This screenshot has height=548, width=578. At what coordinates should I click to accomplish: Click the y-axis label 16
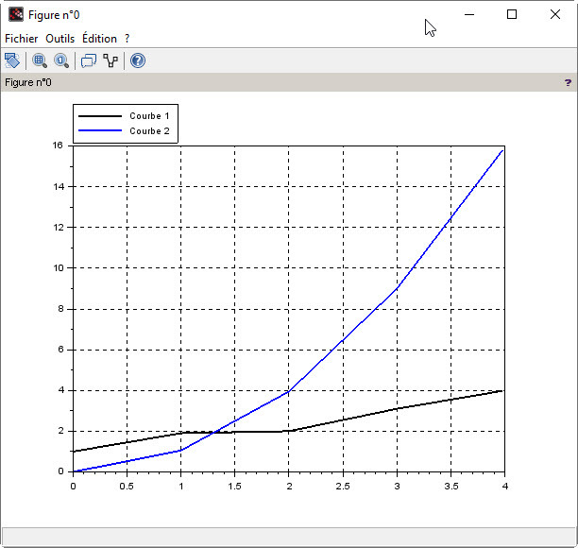[58, 146]
